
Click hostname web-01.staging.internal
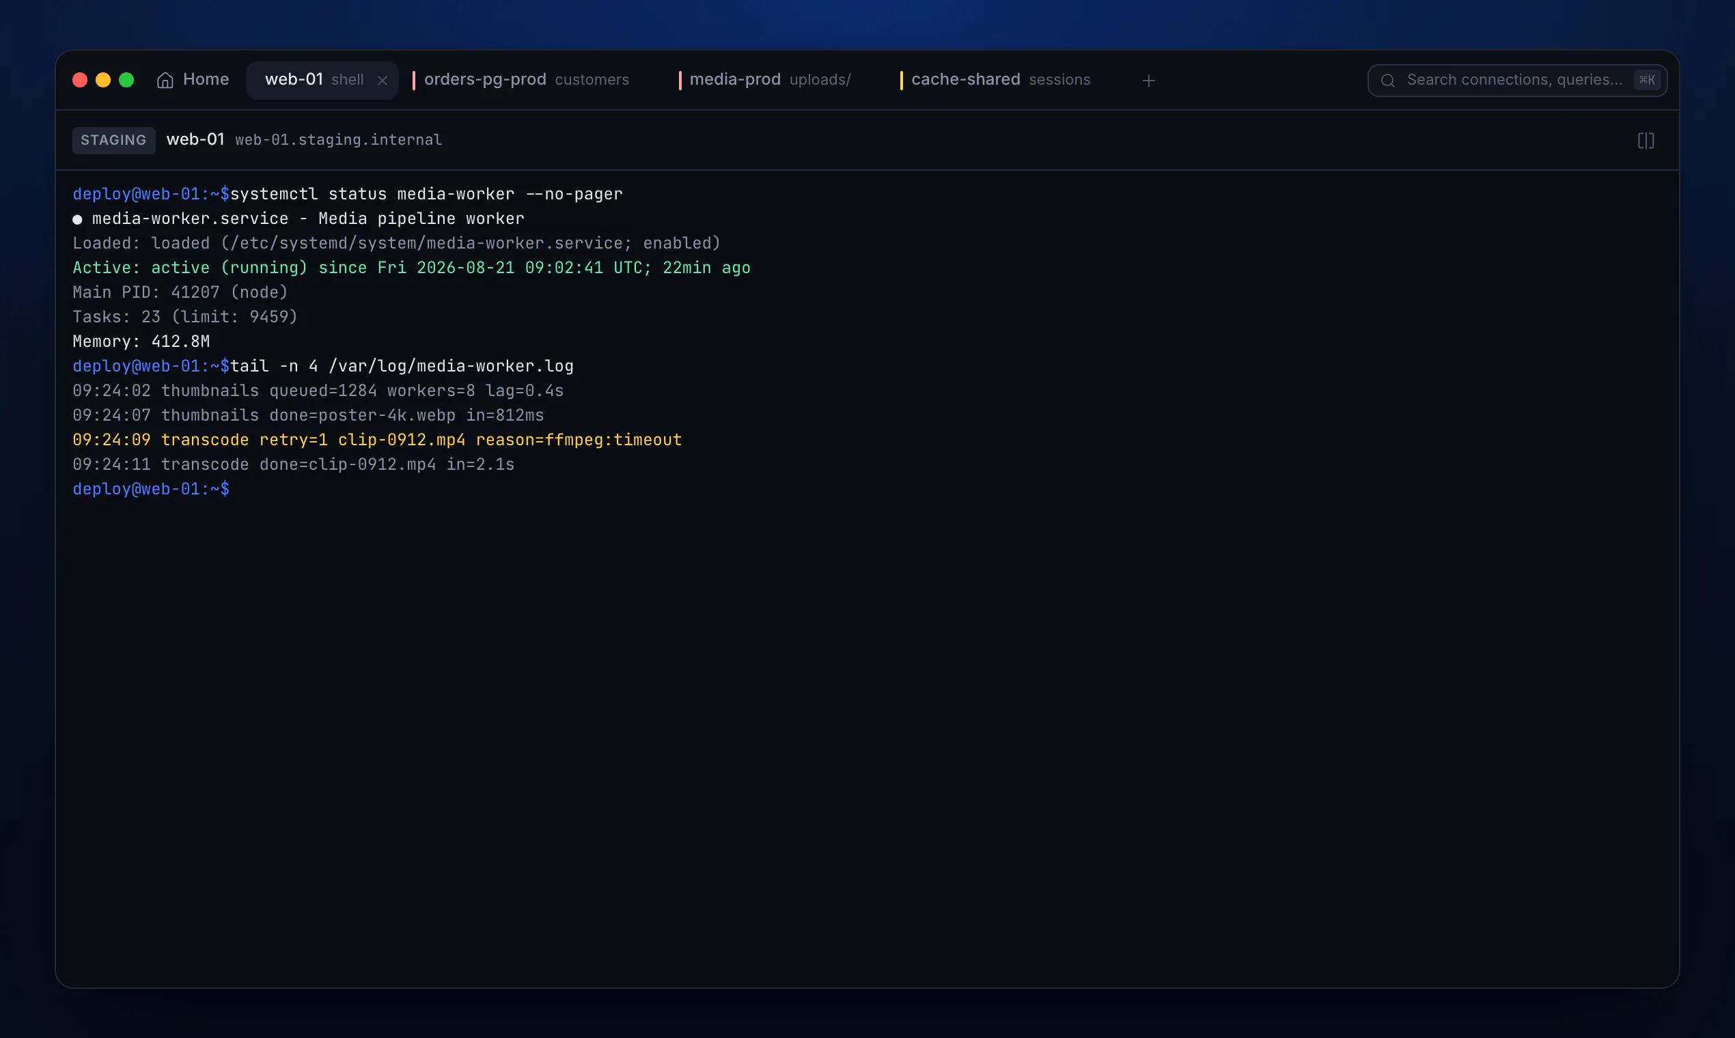(339, 140)
